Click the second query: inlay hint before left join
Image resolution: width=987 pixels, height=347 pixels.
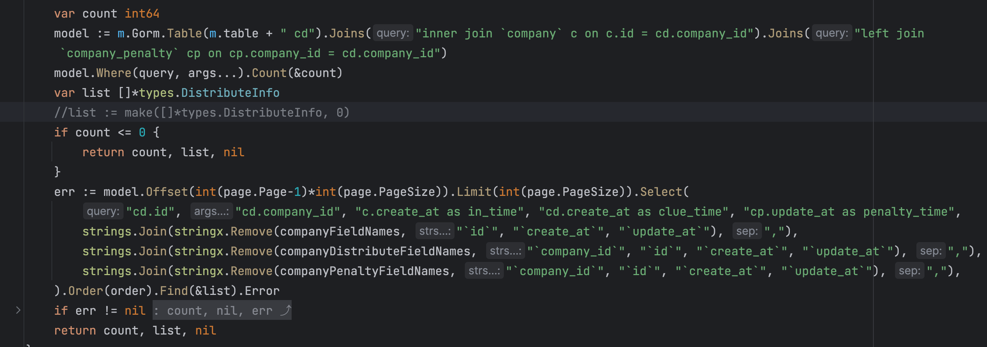pyautogui.click(x=831, y=33)
